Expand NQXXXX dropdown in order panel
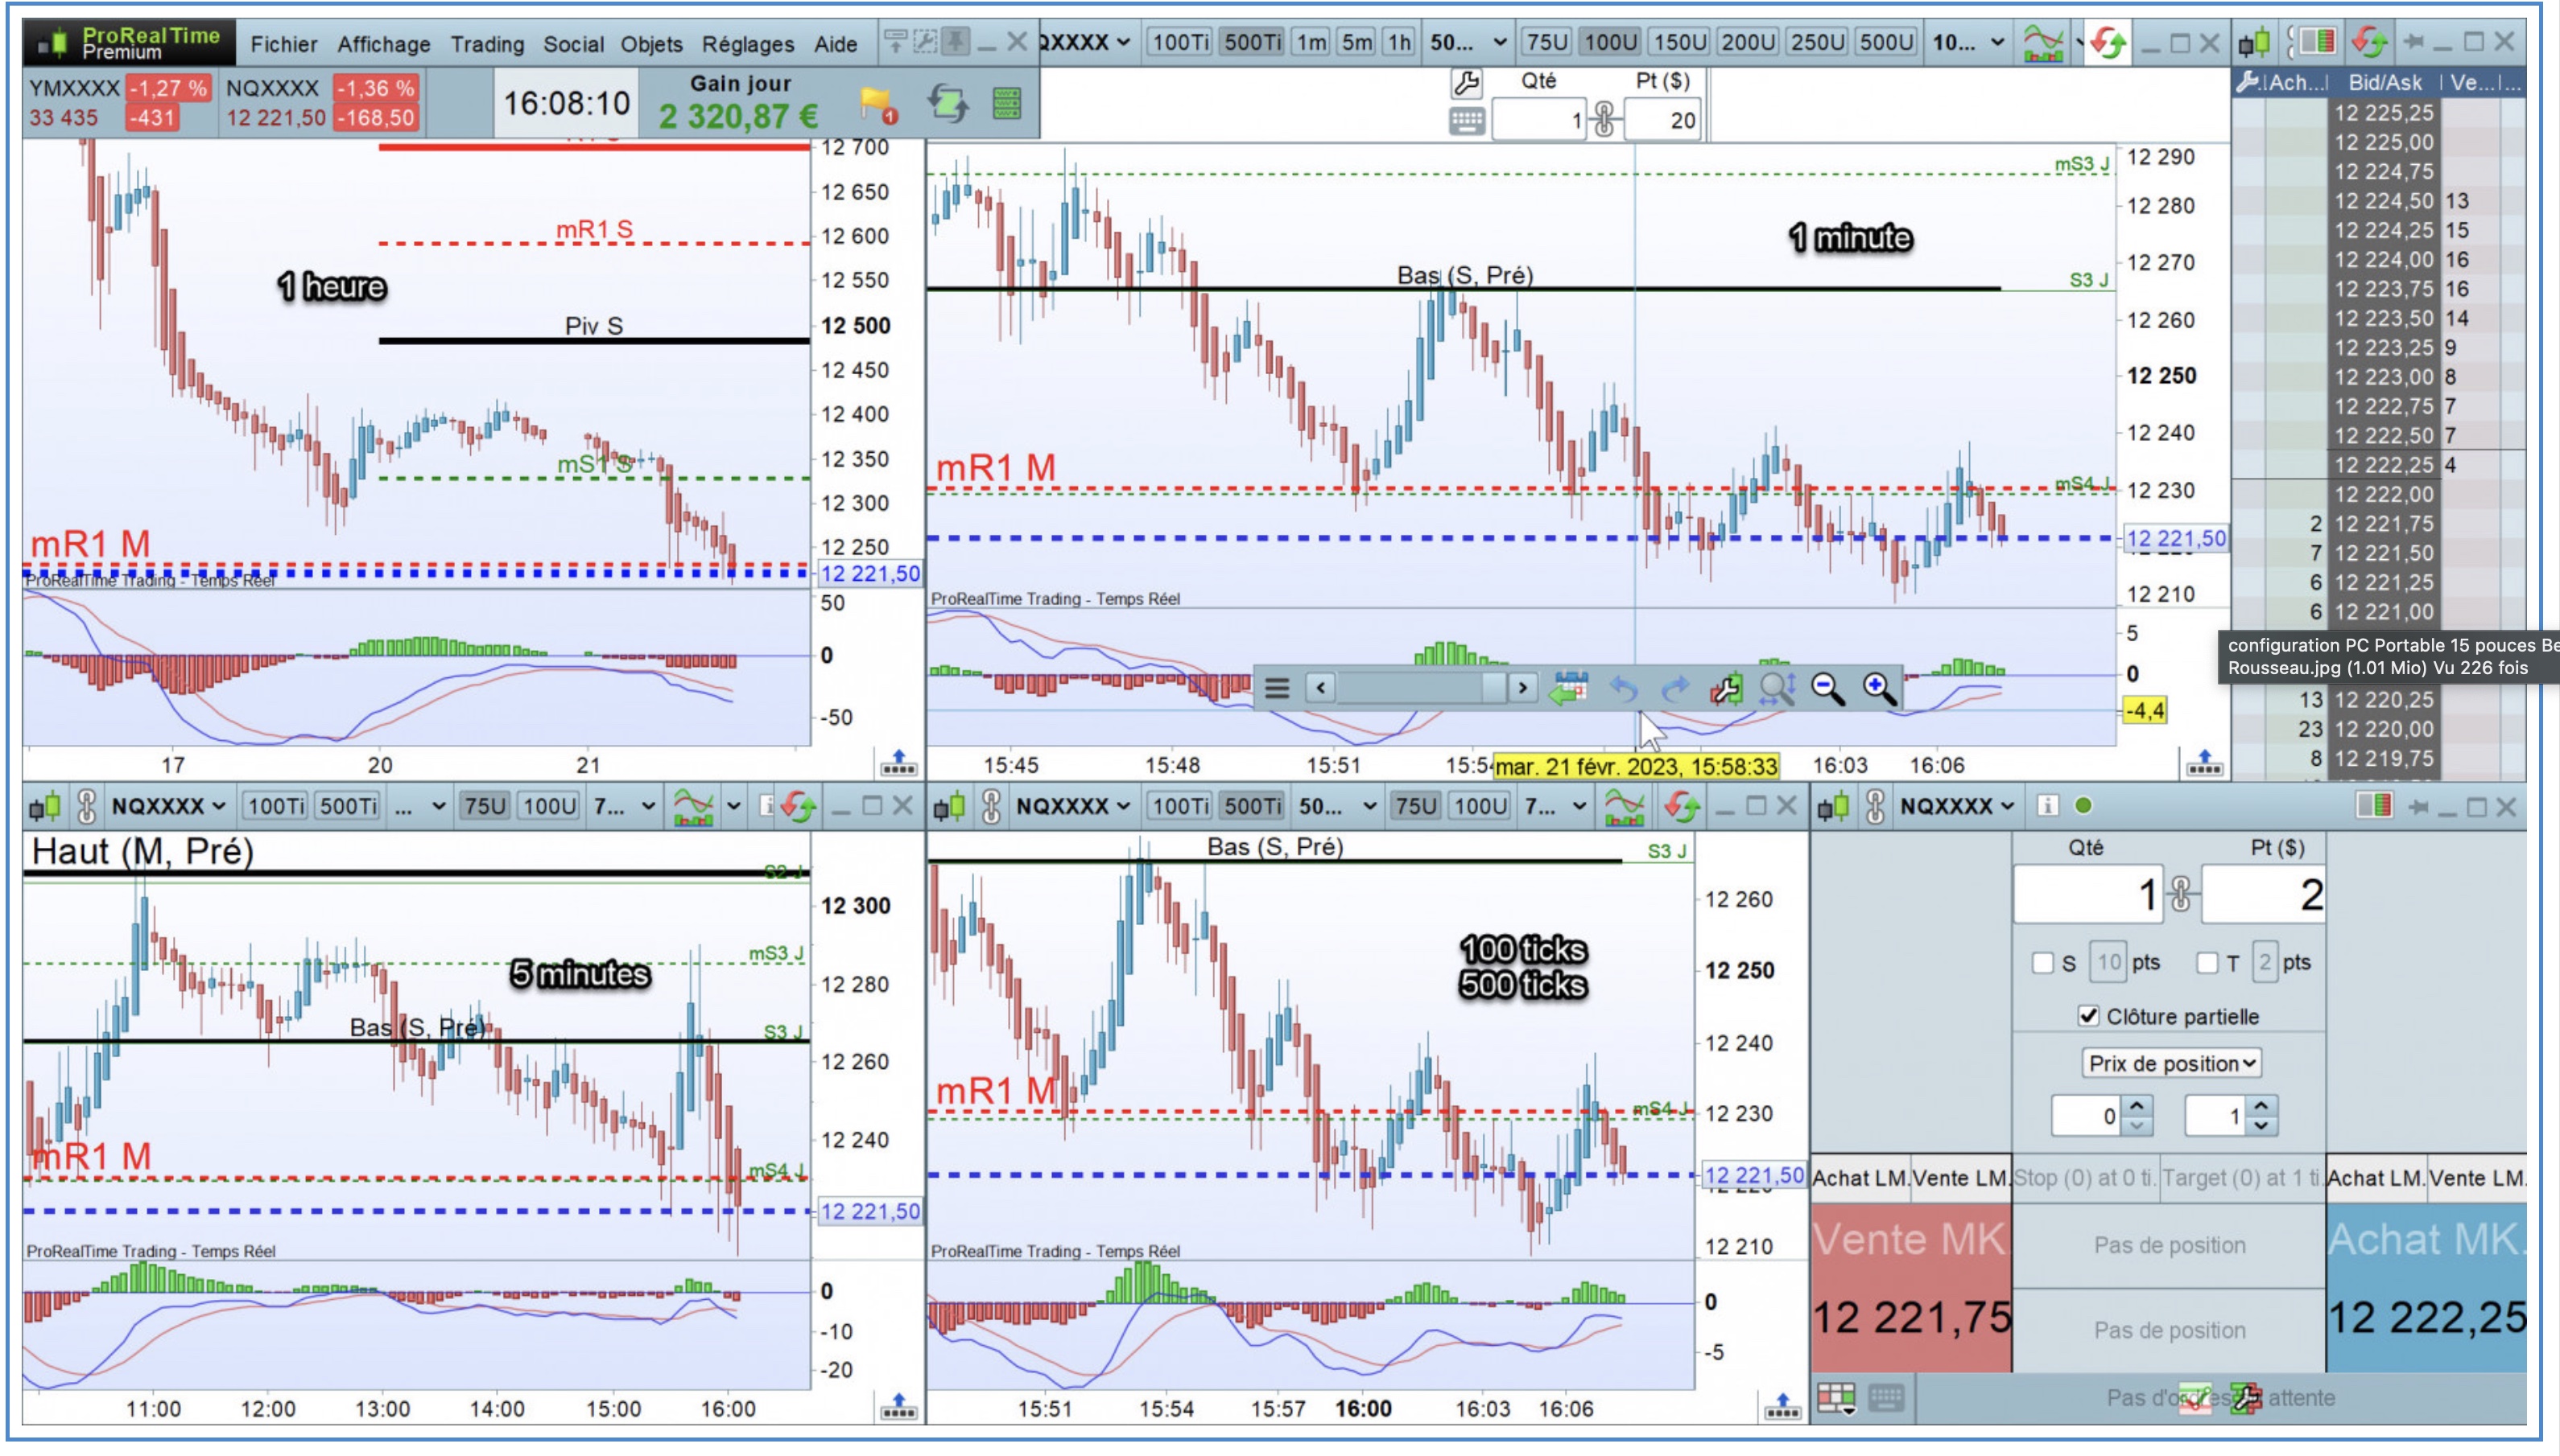 click(1956, 806)
